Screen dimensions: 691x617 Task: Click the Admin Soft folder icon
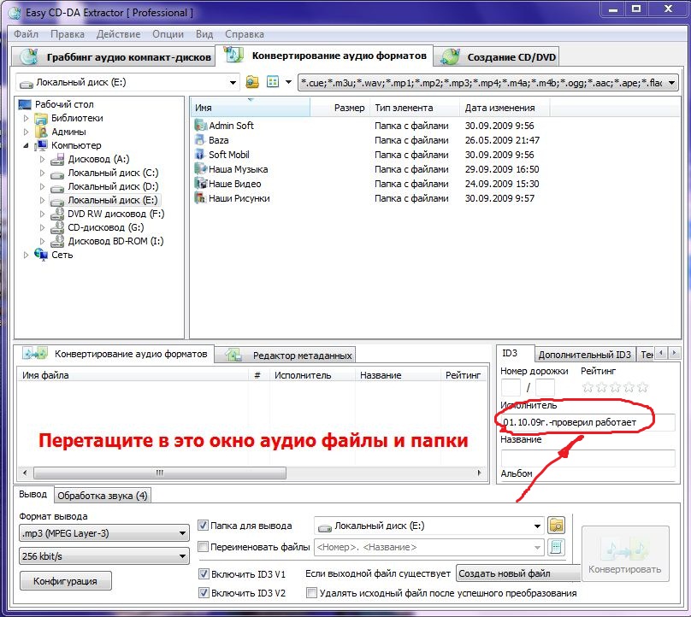click(x=200, y=126)
